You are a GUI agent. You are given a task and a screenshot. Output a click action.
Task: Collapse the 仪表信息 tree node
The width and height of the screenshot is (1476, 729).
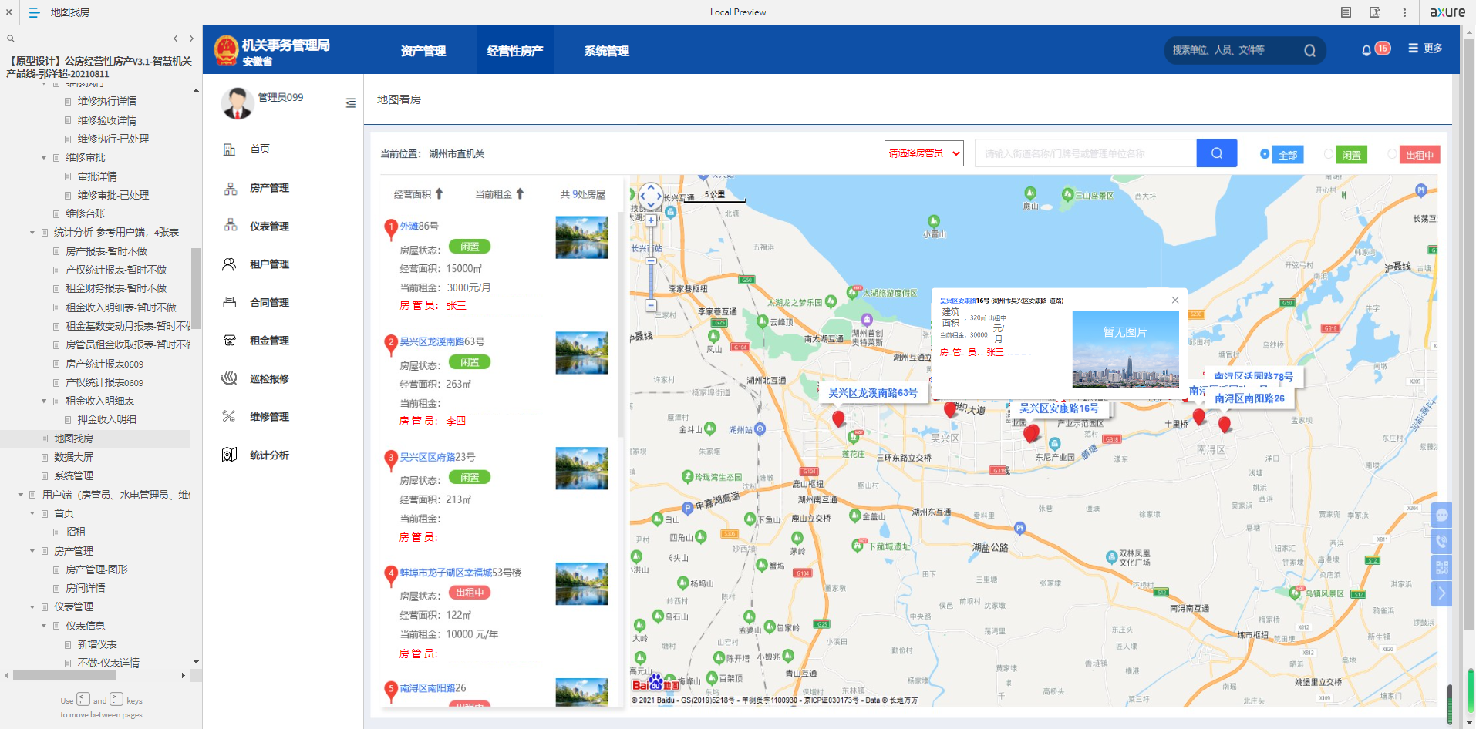(44, 626)
